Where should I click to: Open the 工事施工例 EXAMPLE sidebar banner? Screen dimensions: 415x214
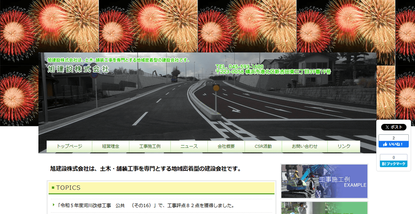point(324,181)
